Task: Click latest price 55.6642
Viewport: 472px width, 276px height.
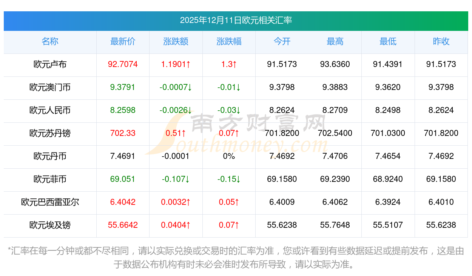Action: [123, 225]
